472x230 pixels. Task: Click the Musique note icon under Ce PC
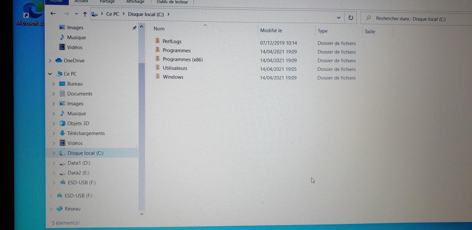click(x=62, y=113)
